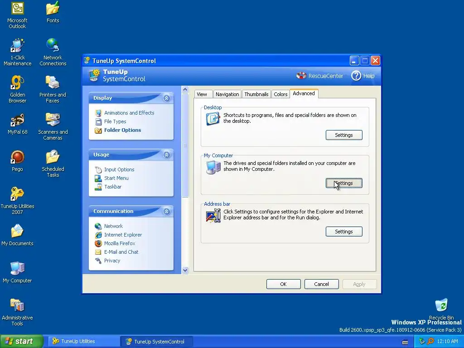Select Scanners and Cameras desktop icon
Image resolution: width=464 pixels, height=348 pixels.
click(x=53, y=127)
